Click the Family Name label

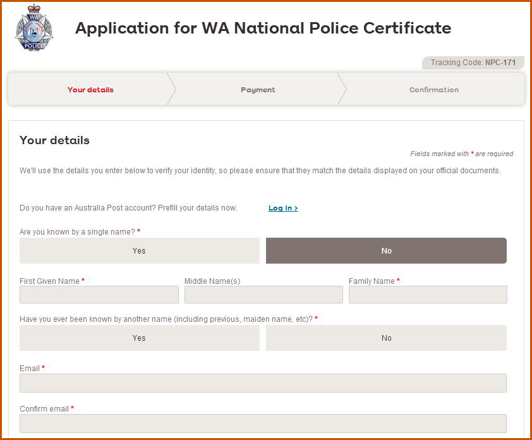click(374, 281)
